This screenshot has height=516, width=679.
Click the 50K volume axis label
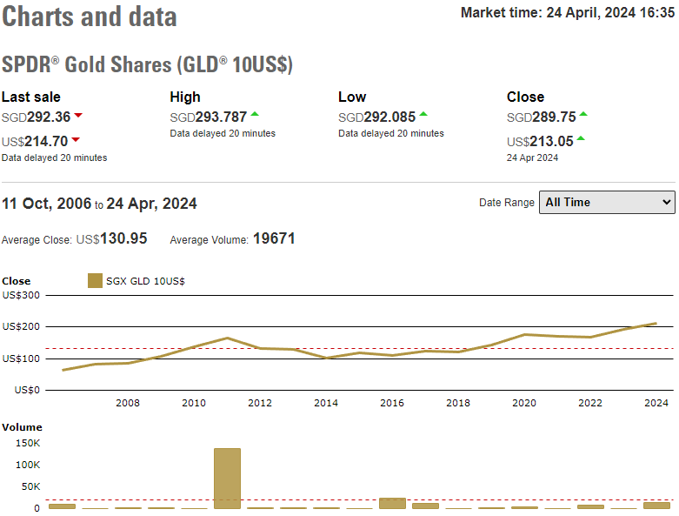[x=30, y=486]
